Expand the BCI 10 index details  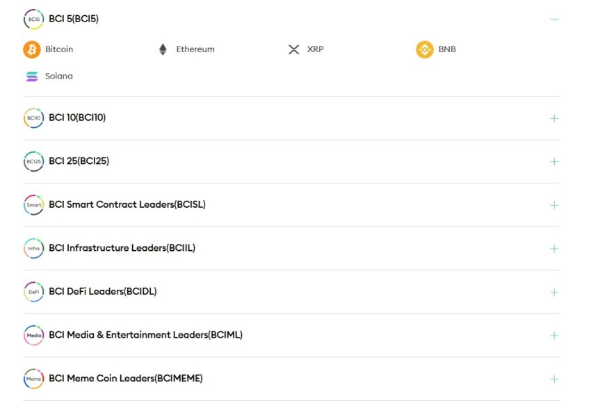tap(554, 118)
